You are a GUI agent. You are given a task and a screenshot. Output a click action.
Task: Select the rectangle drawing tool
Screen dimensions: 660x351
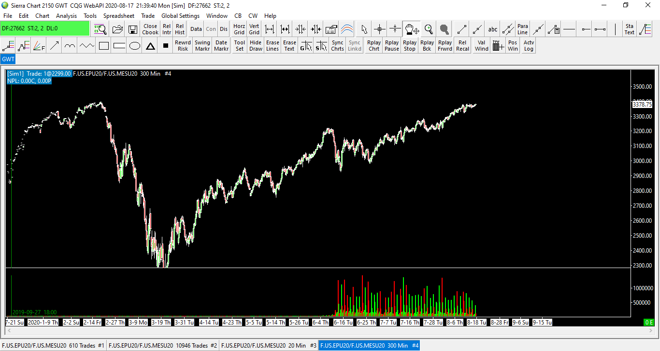(x=103, y=46)
